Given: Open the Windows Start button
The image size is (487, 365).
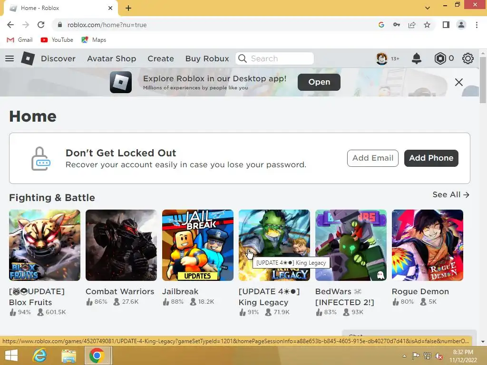Looking at the screenshot, I should tap(11, 355).
